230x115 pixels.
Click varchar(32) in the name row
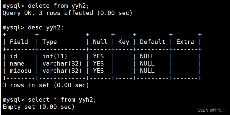coord(62,64)
